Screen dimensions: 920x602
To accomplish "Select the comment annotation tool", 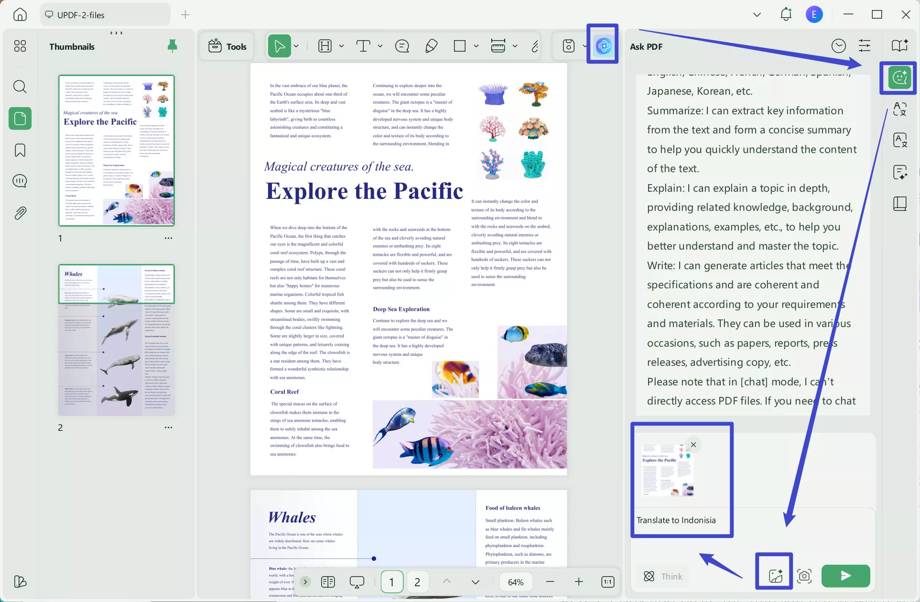I will [x=401, y=46].
